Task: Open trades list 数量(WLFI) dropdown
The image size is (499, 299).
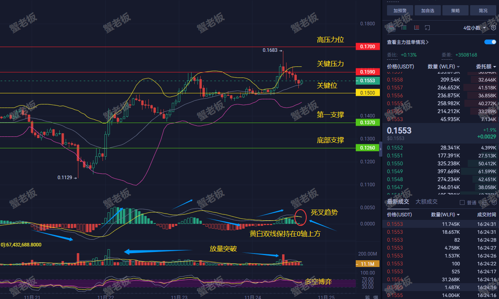Action: click(x=445, y=215)
